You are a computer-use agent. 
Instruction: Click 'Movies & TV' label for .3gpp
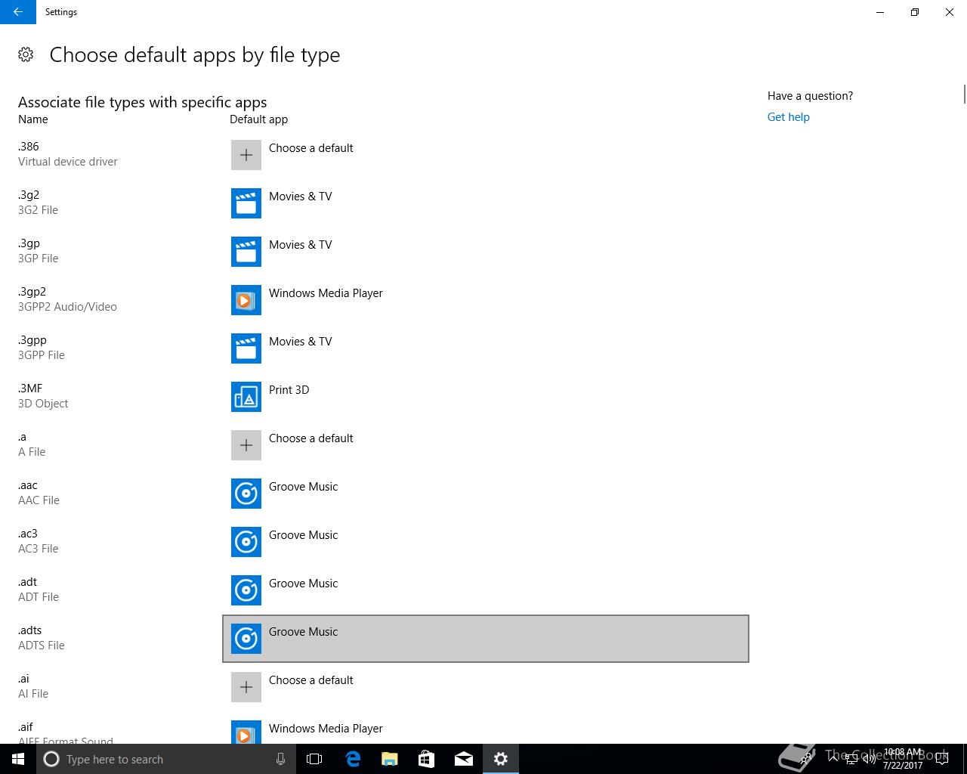pyautogui.click(x=300, y=342)
